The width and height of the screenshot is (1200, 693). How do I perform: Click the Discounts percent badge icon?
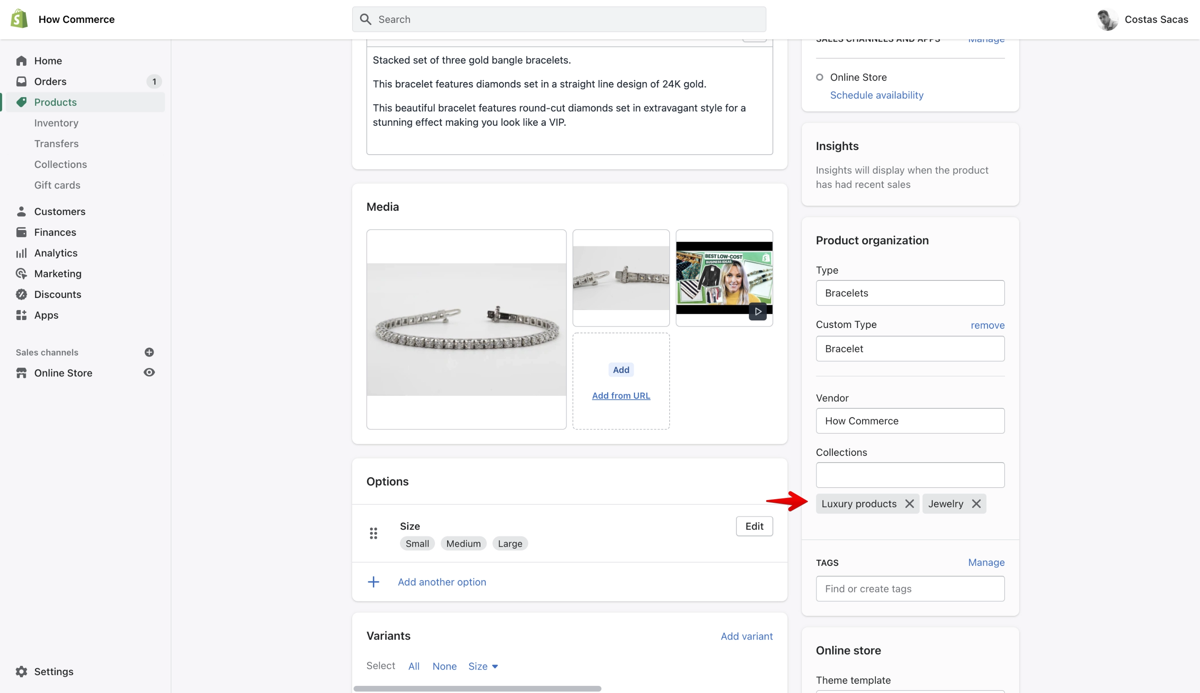click(21, 295)
